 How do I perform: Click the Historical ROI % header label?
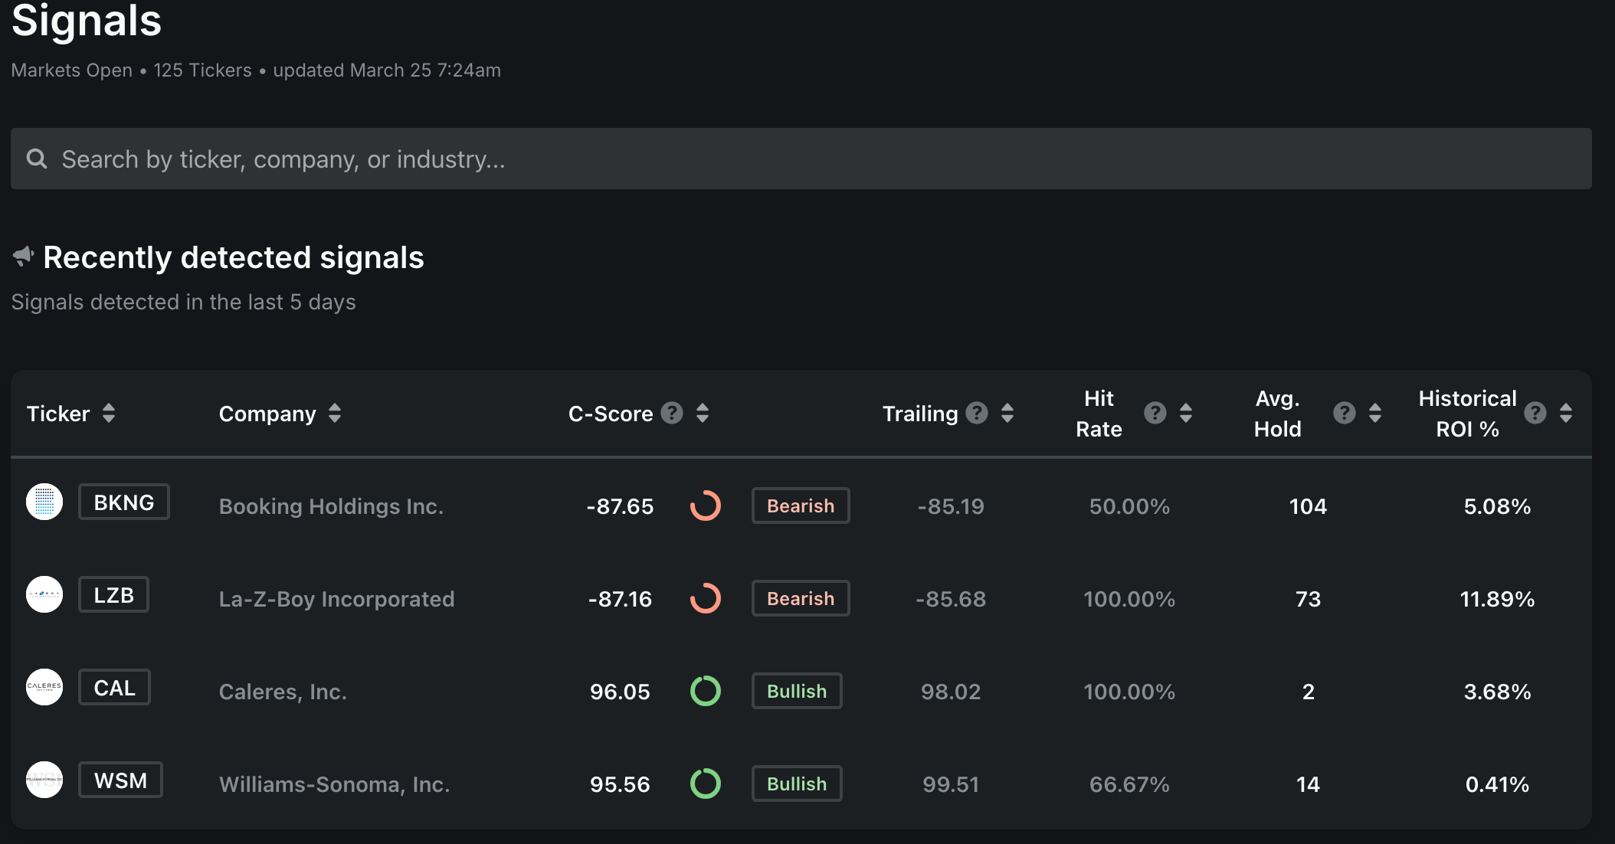tap(1467, 414)
